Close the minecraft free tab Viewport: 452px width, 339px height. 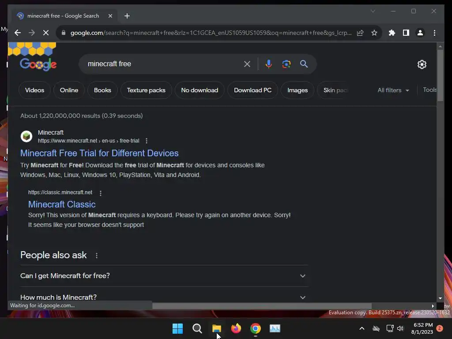point(110,16)
